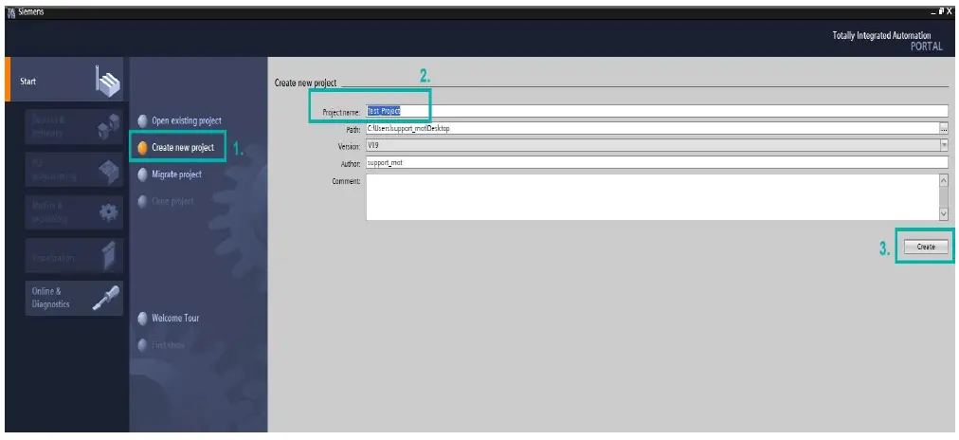Click the Visualization panel icon

click(108, 255)
